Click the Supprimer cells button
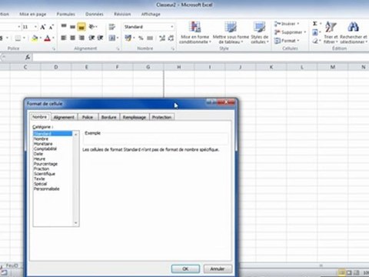The height and width of the screenshot is (277, 369). click(290, 32)
